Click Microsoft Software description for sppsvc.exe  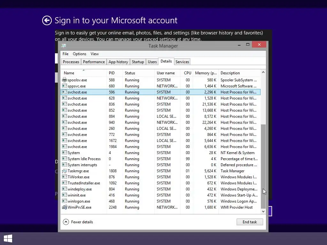tap(239, 86)
